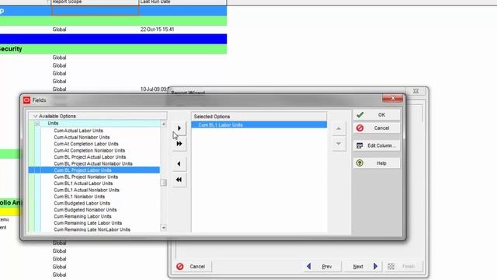Select Cum At Completion Nonlabor Units
Viewport: 497px width, 280px height.
tap(89, 150)
